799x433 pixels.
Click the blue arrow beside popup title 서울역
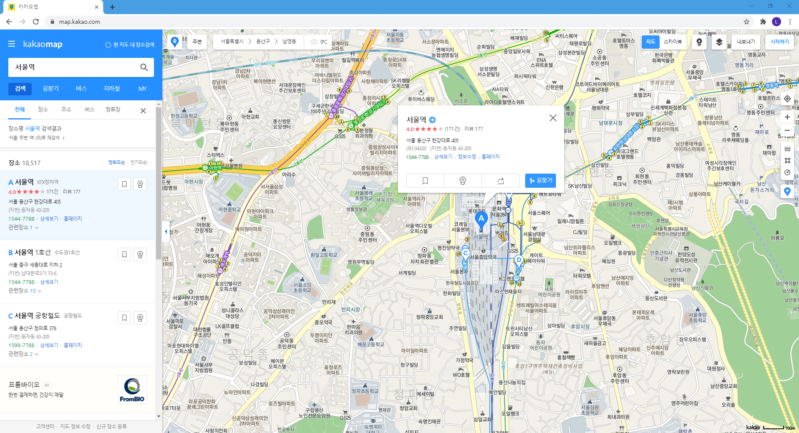tap(432, 120)
